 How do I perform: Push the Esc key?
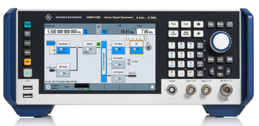tap(211, 24)
